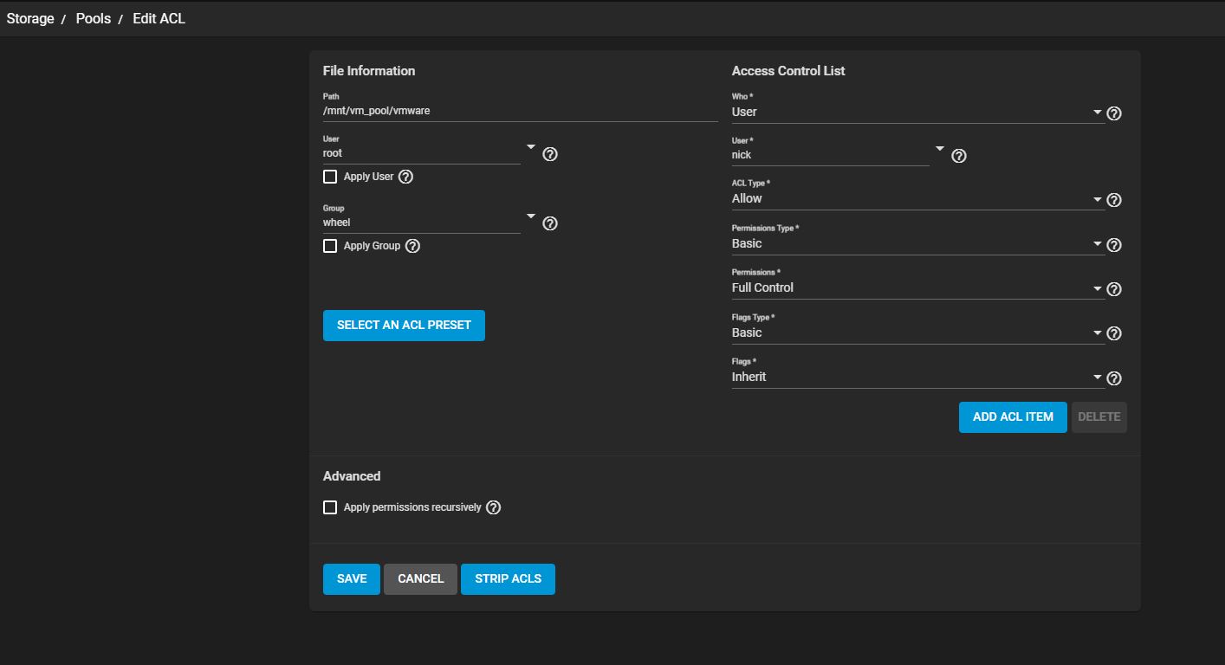The width and height of the screenshot is (1225, 665).
Task: Open help for Permissions Full Control field
Action: (x=1114, y=289)
